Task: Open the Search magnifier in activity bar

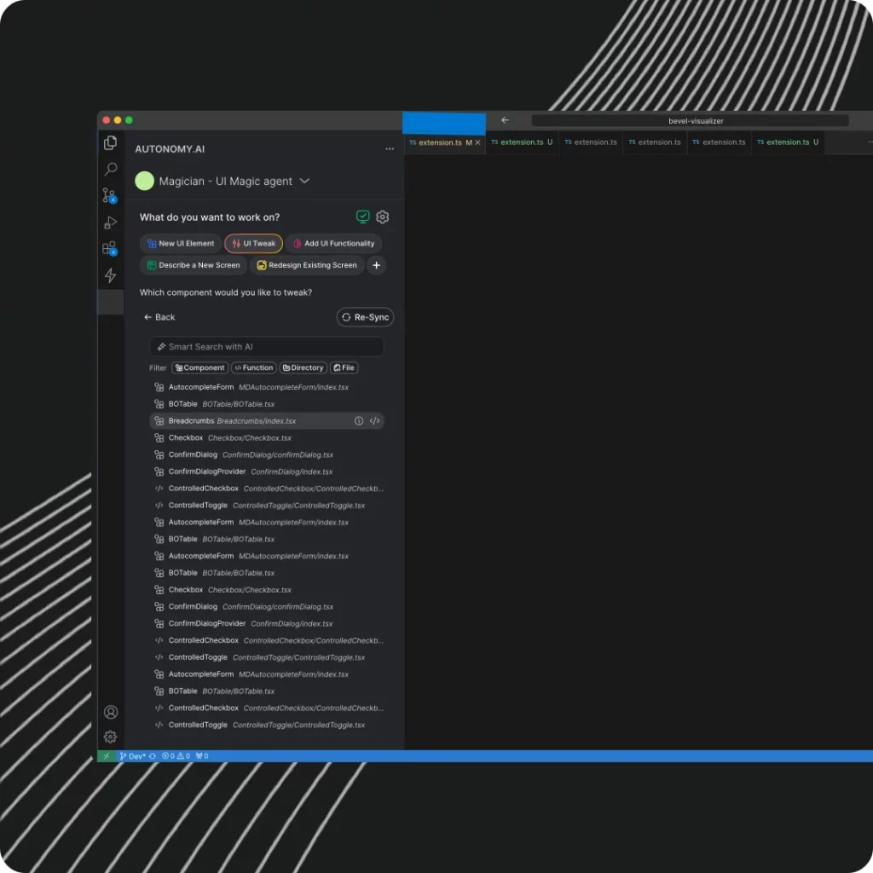Action: 110,170
